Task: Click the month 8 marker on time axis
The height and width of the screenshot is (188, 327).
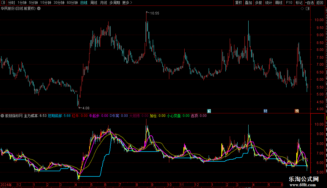Action: tap(137, 185)
